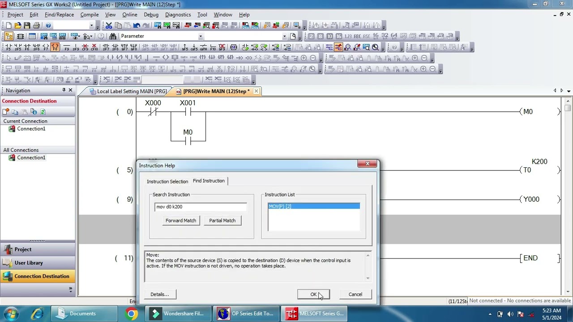The width and height of the screenshot is (573, 322).
Task: Toggle the highlighted orange ladder mode icon
Action: pos(338,47)
